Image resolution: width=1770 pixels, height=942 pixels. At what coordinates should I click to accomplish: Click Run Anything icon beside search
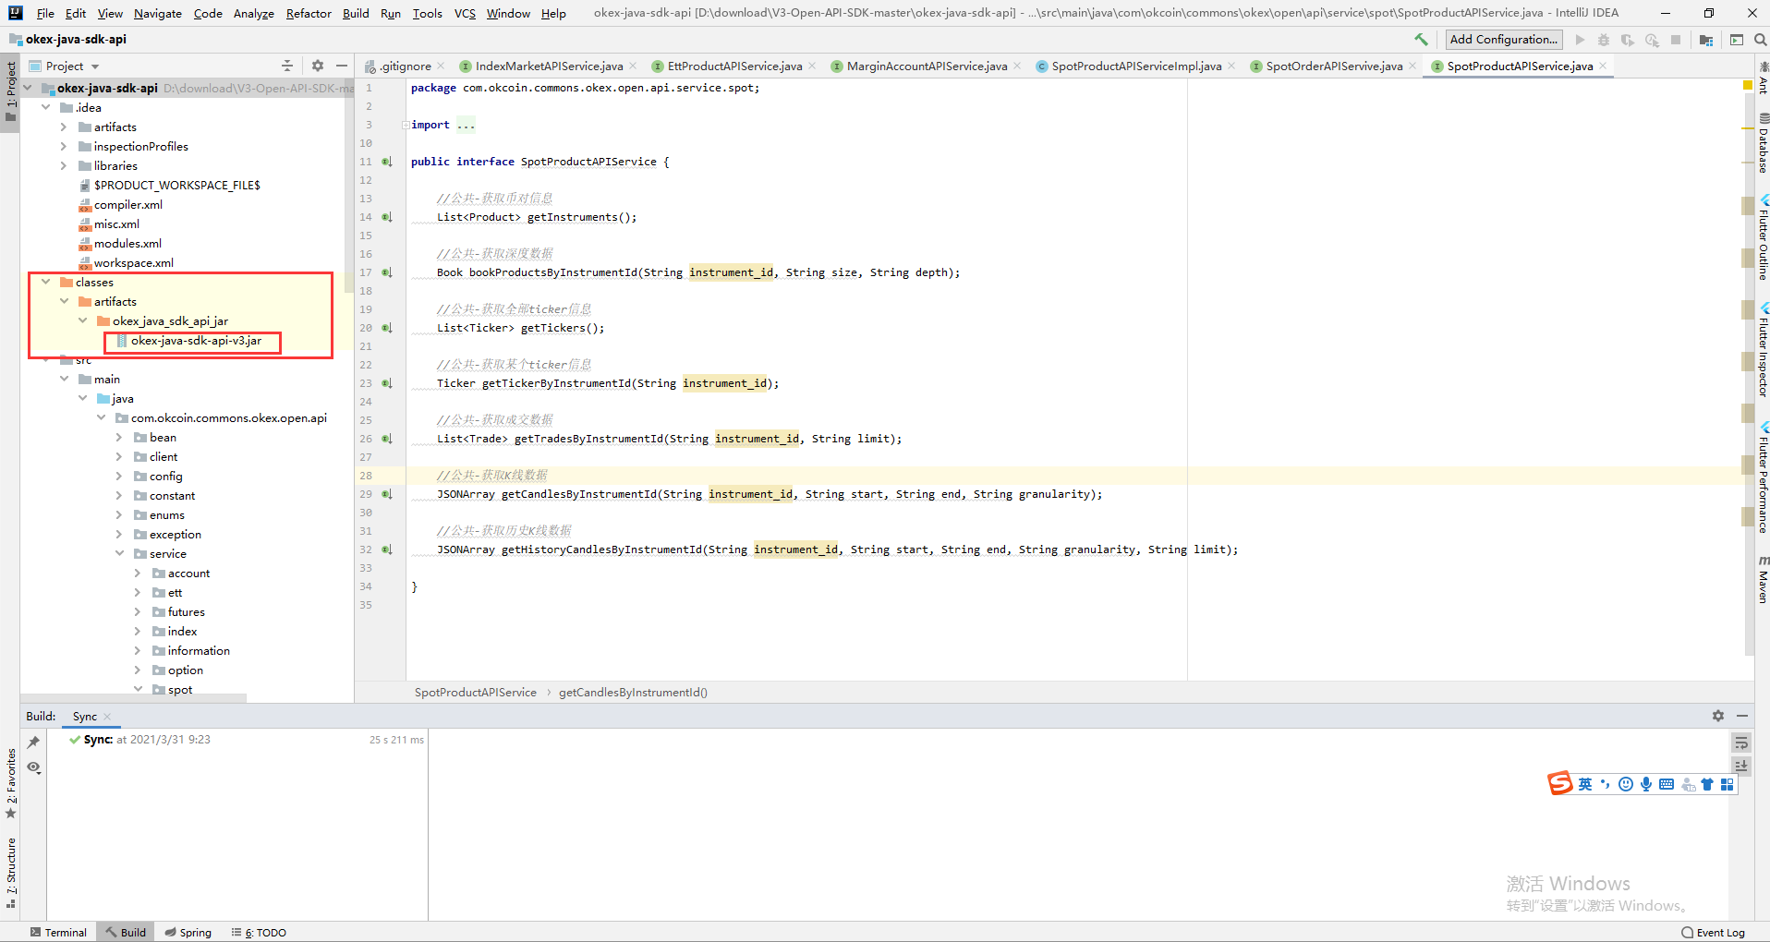(x=1737, y=40)
